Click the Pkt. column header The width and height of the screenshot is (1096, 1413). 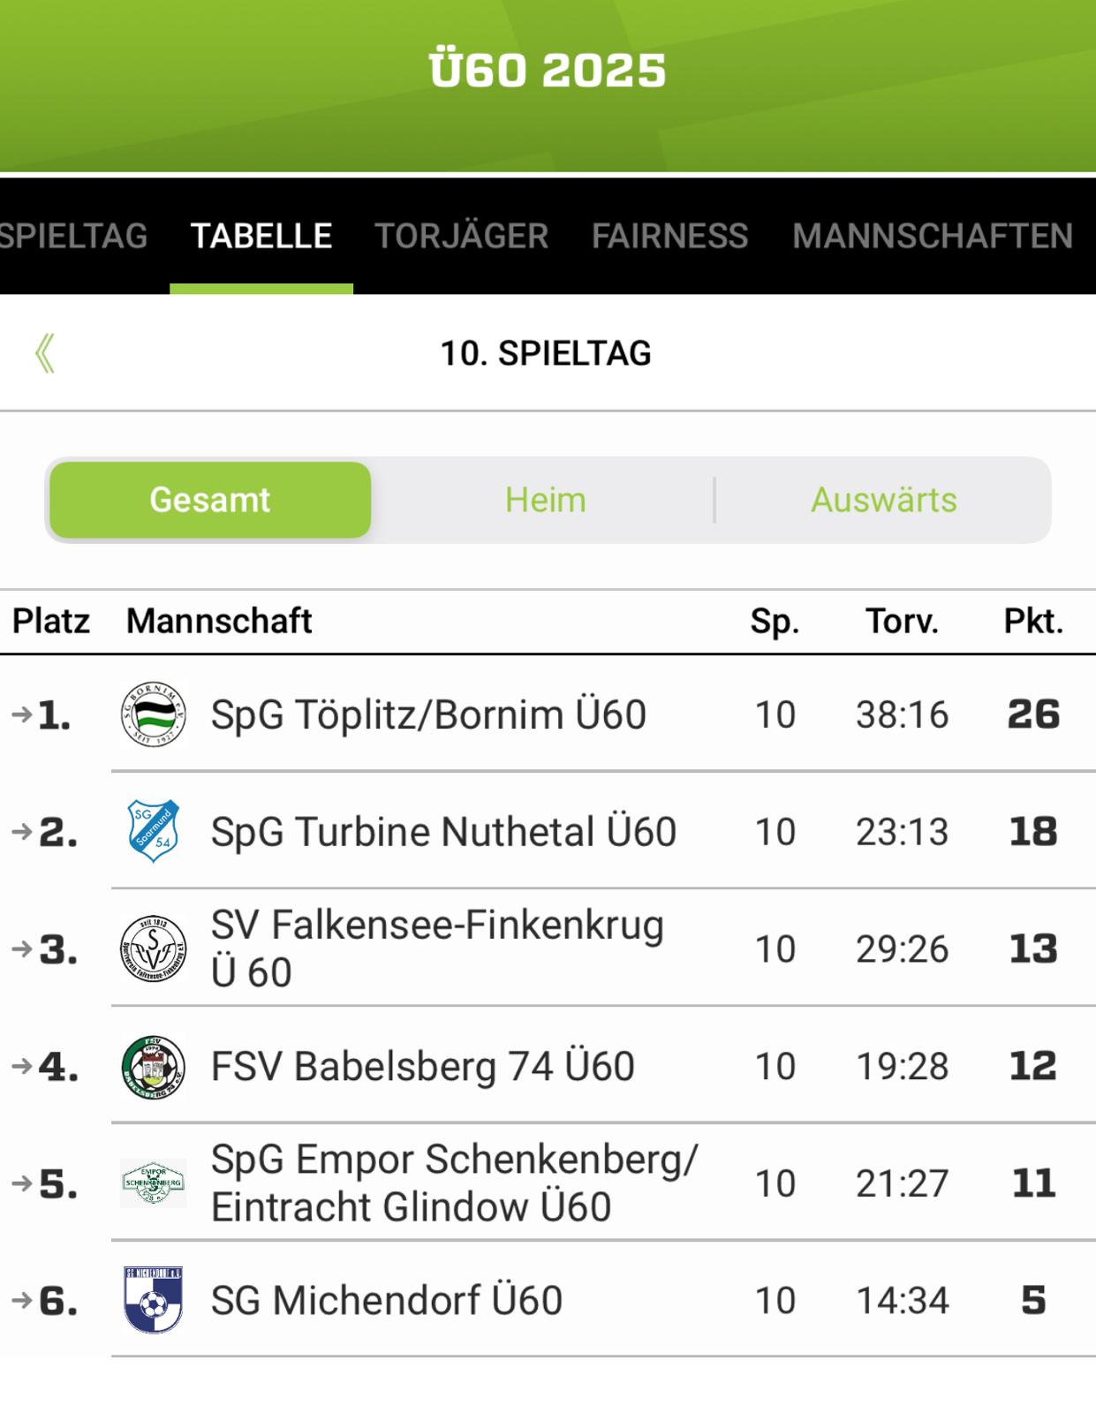[x=1032, y=622]
